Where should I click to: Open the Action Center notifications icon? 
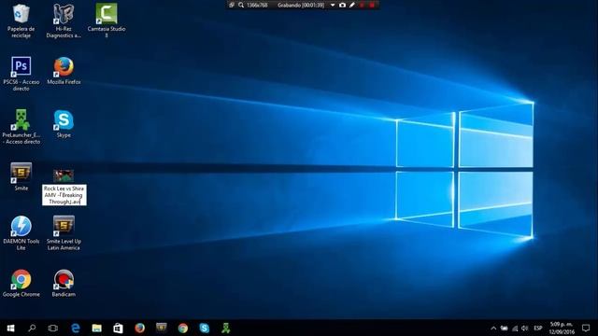coord(586,328)
